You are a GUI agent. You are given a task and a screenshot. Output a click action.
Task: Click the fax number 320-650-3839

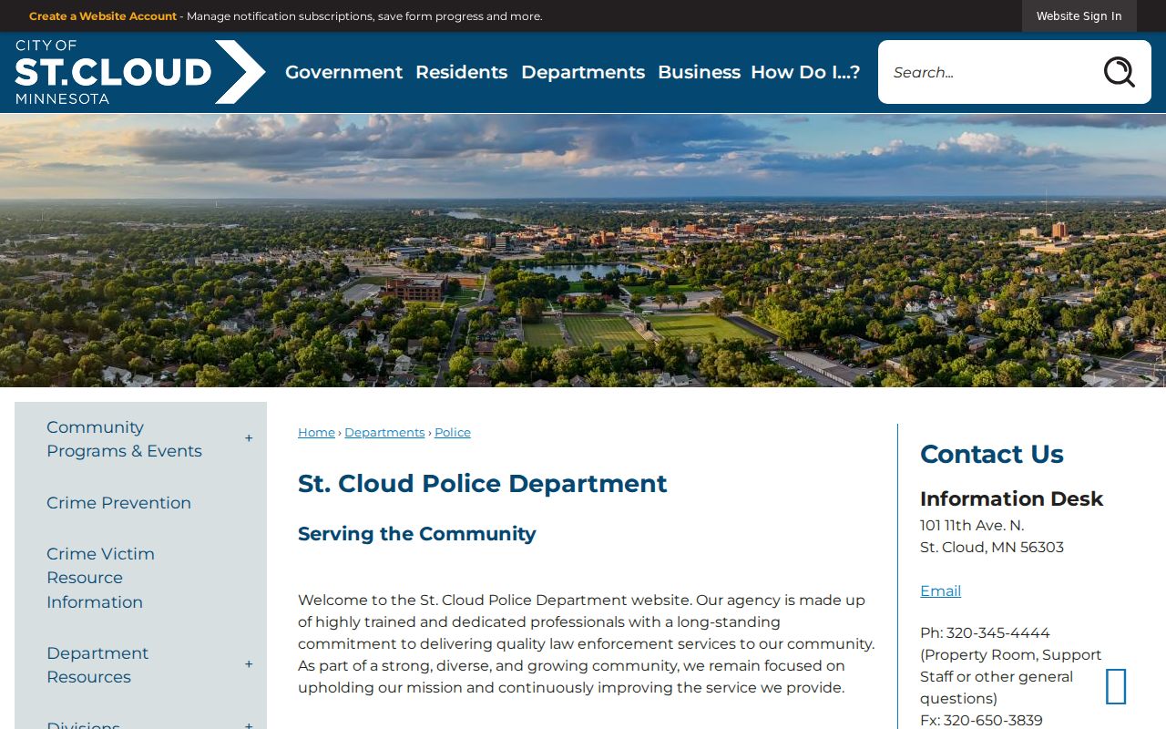pos(993,720)
